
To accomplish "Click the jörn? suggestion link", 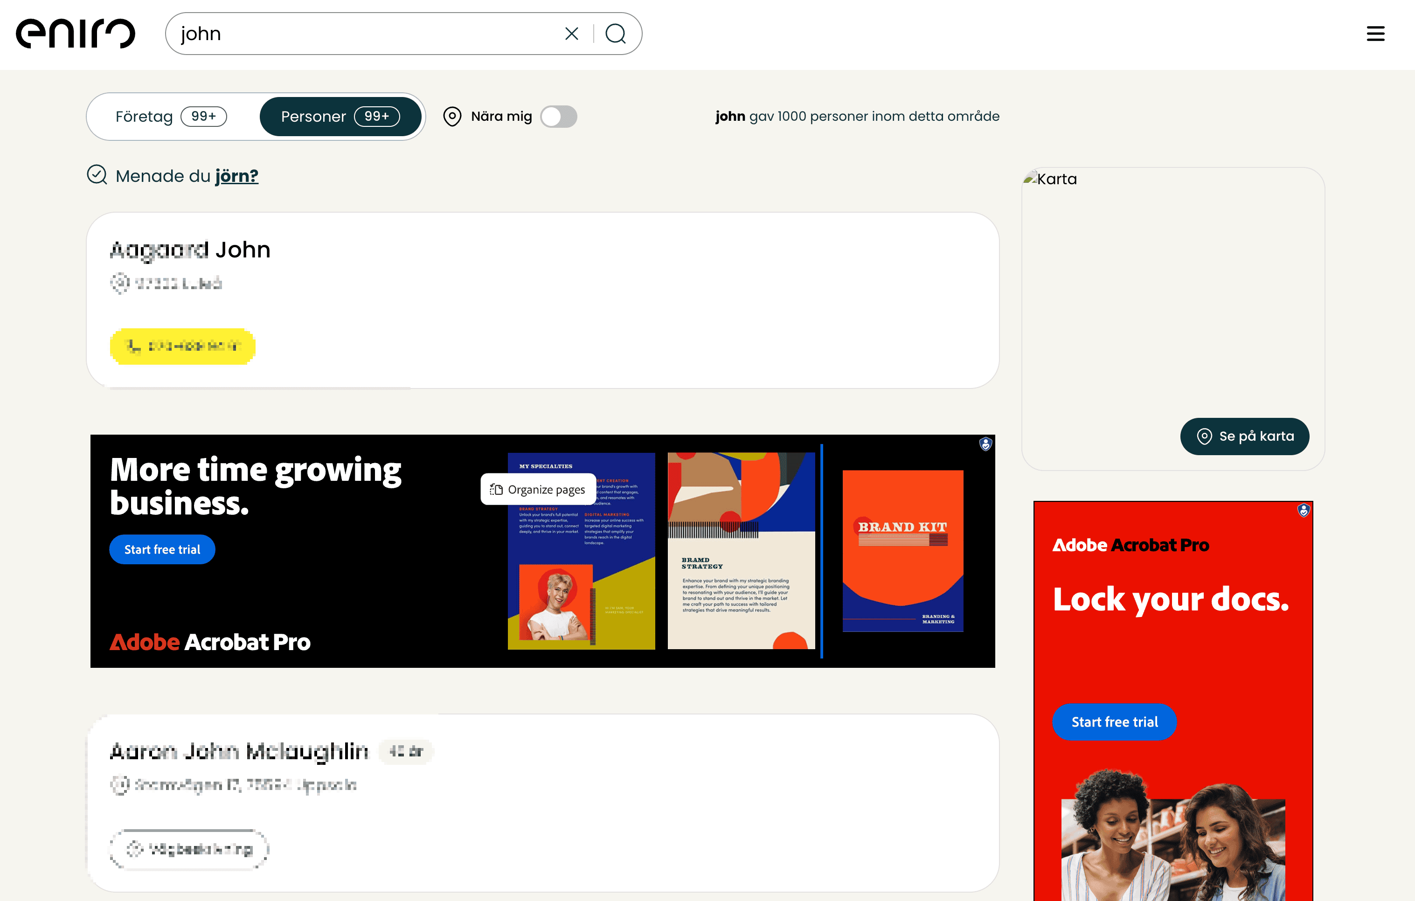I will [x=236, y=176].
